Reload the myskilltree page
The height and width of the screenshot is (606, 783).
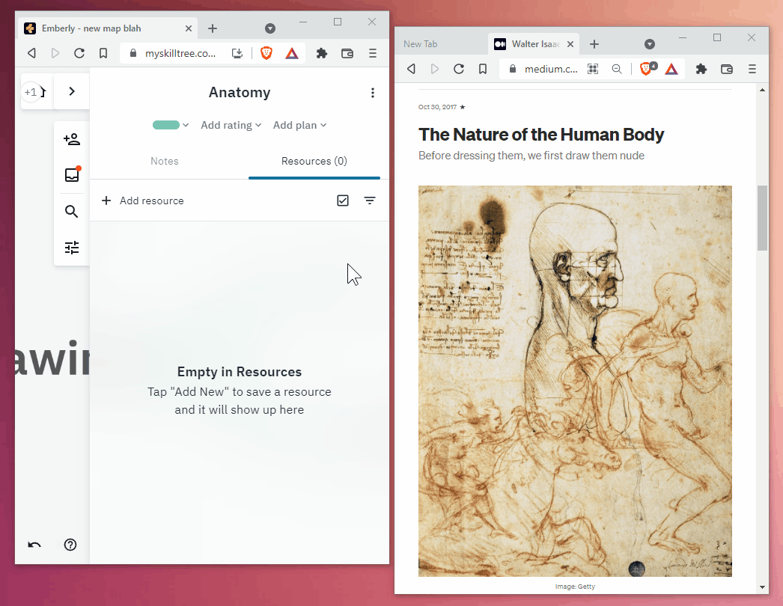[79, 53]
